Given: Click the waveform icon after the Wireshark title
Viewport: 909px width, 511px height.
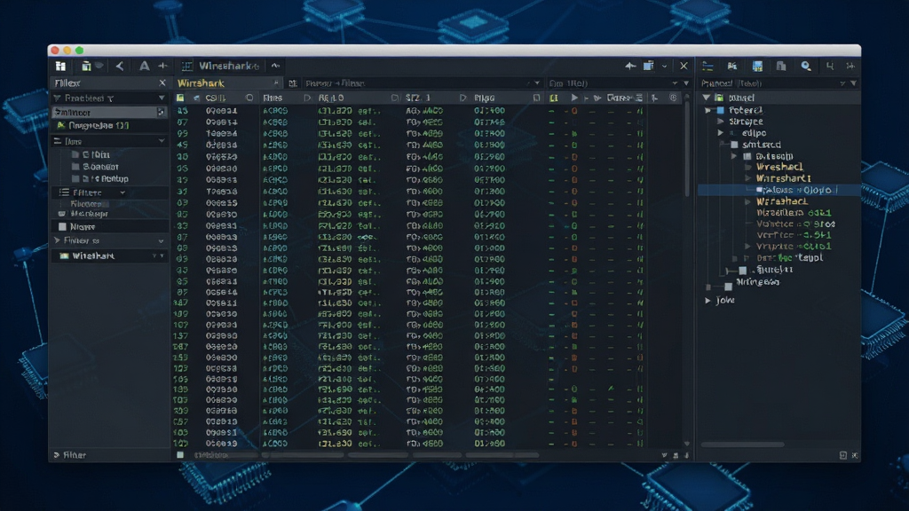Looking at the screenshot, I should (275, 66).
